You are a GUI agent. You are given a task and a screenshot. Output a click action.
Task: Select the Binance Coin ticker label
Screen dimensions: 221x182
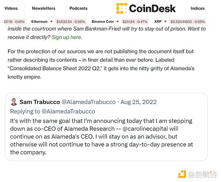(x=103, y=22)
